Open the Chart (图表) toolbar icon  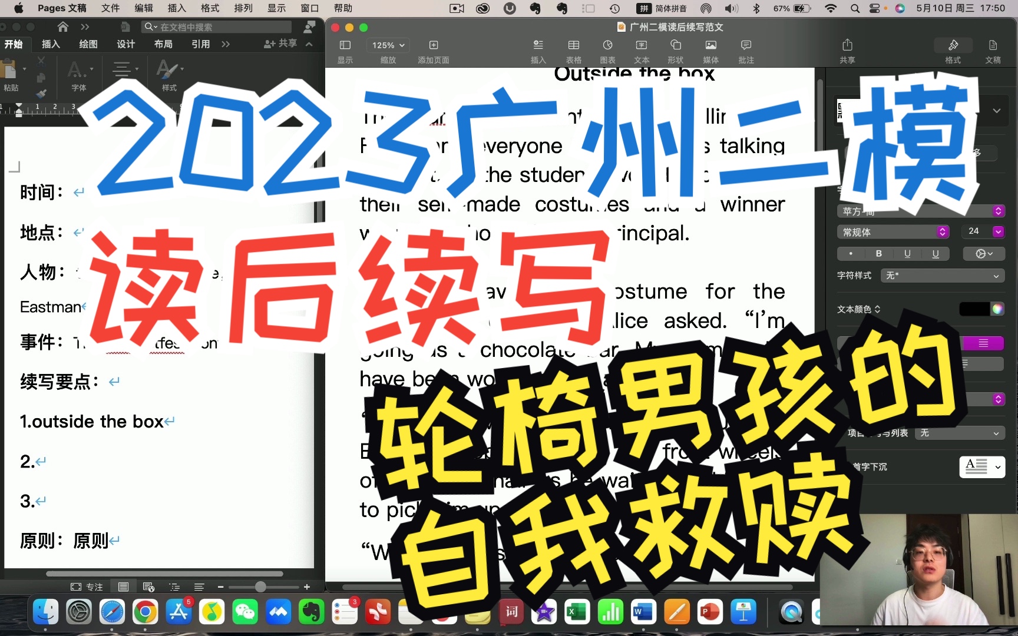click(607, 45)
